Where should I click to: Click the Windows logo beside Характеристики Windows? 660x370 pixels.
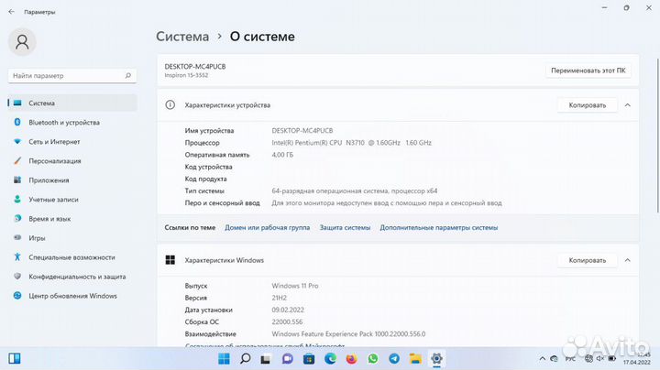(170, 260)
